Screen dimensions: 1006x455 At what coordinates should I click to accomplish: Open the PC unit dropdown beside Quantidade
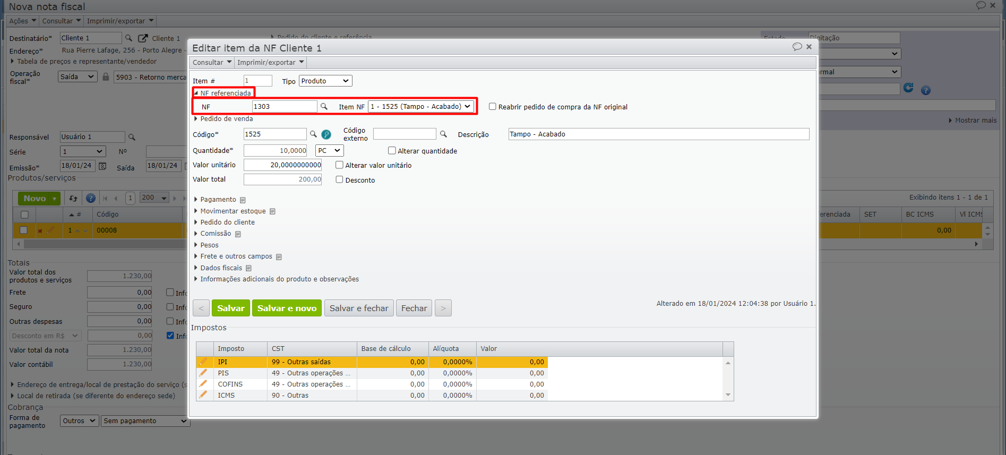(330, 151)
